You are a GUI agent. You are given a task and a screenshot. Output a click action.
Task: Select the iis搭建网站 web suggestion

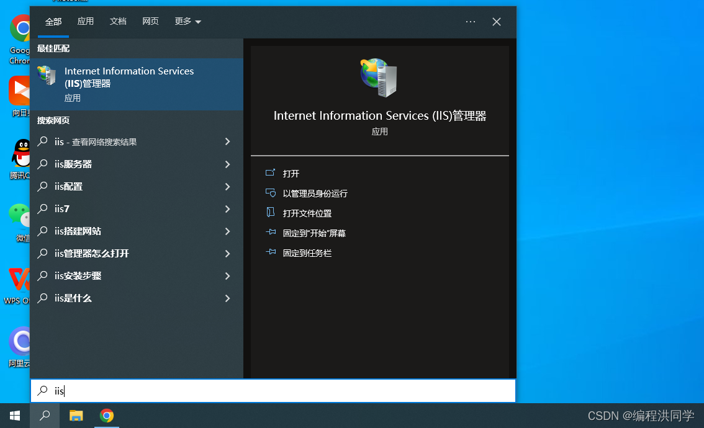point(78,231)
